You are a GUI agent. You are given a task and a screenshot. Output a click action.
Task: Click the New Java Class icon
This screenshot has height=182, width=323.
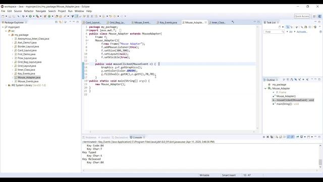click(x=49, y=16)
